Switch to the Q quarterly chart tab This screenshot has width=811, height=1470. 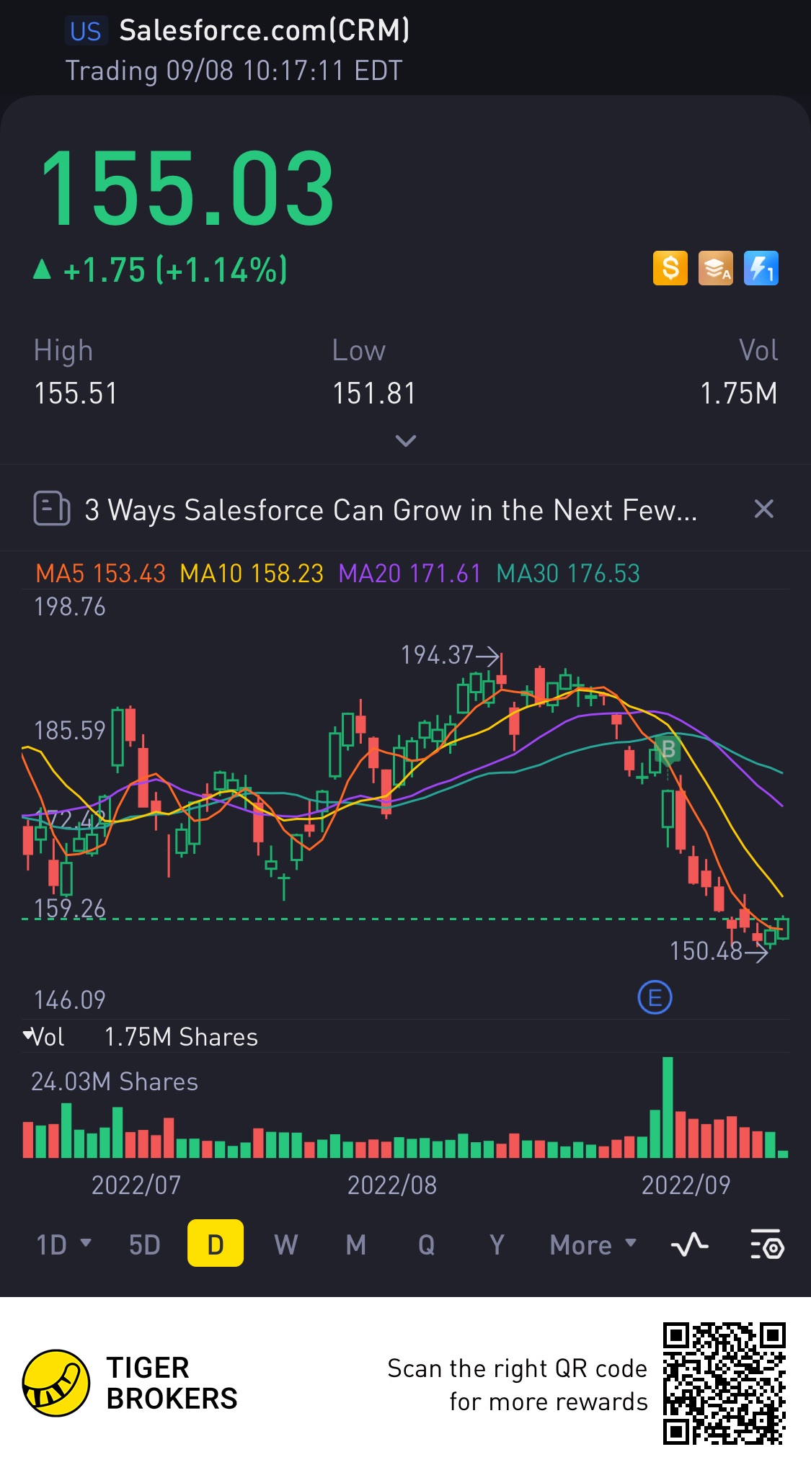tap(426, 1244)
